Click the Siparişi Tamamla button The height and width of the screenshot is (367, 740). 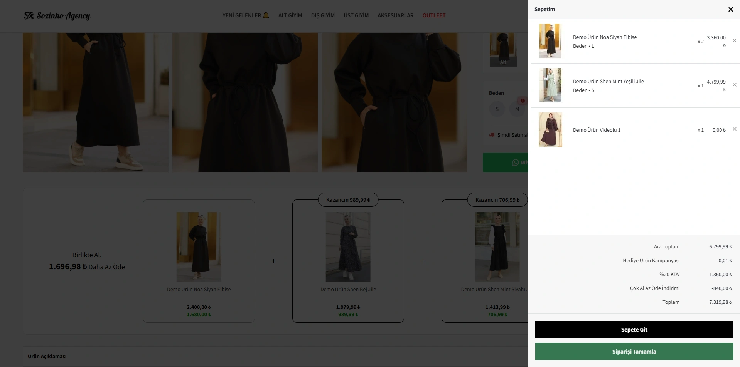point(634,352)
